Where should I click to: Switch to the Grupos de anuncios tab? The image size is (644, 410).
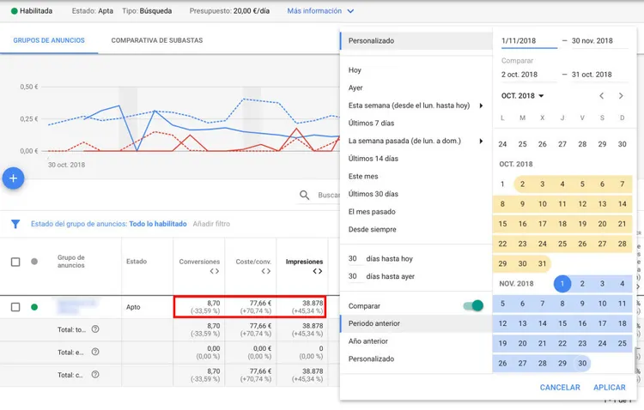[49, 40]
